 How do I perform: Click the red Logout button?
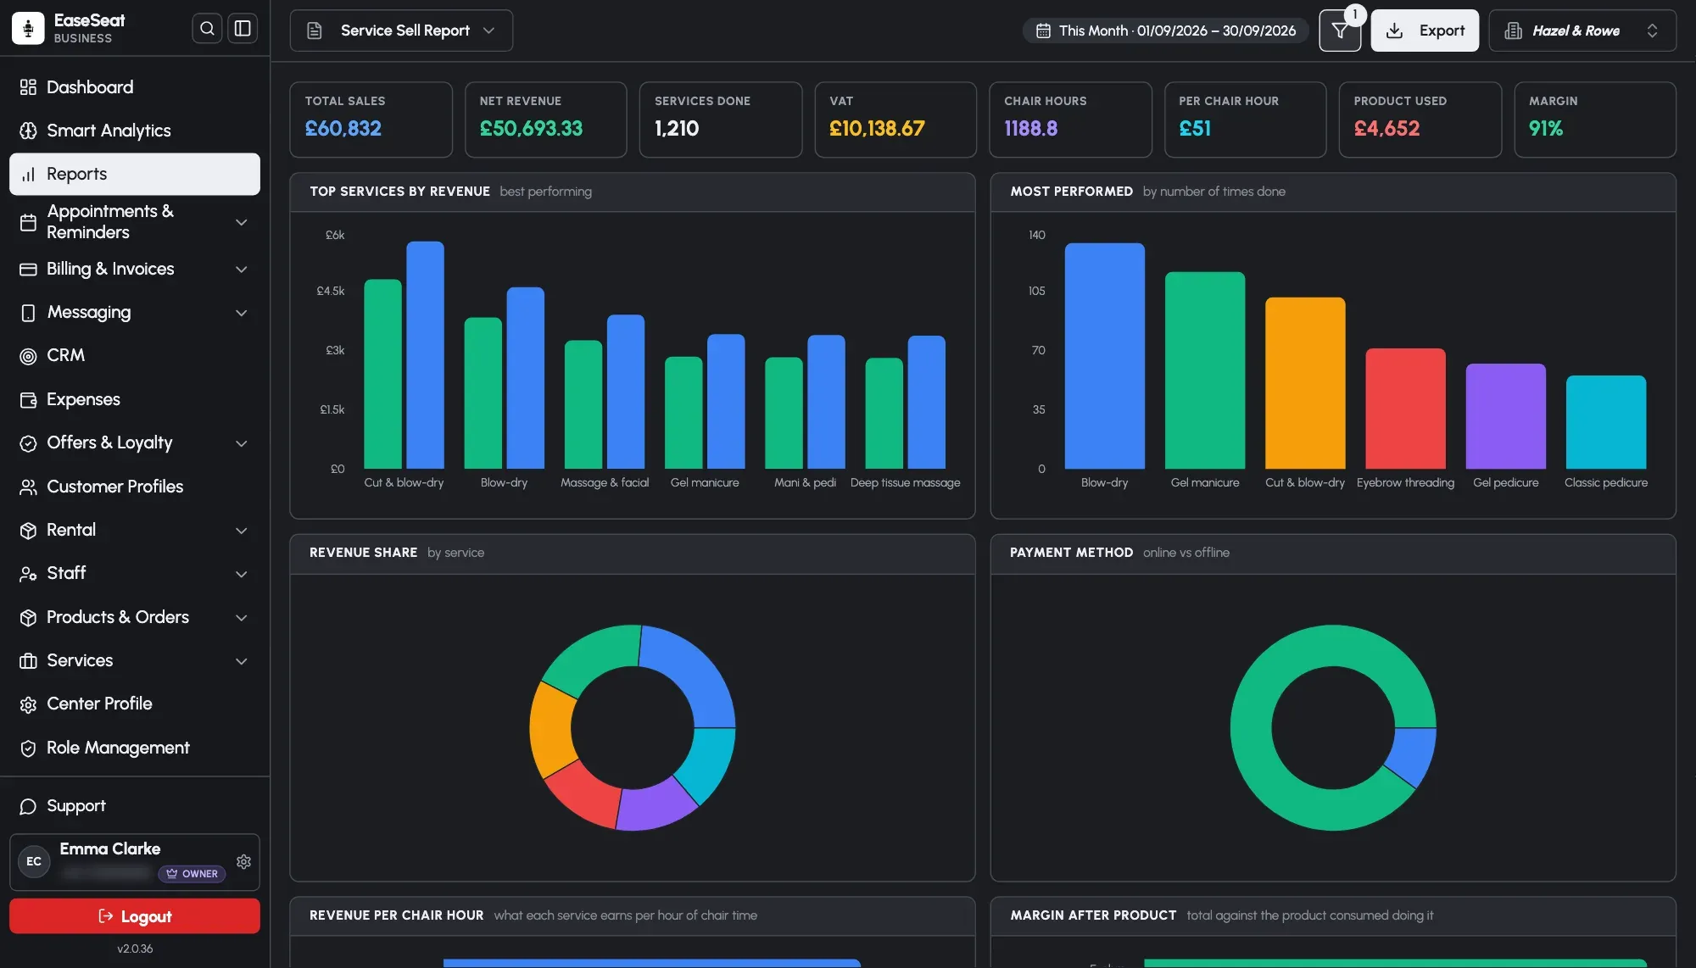pos(135,916)
